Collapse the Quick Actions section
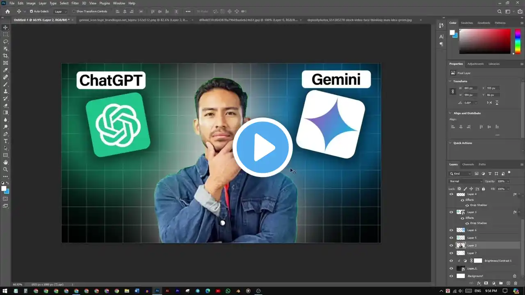The image size is (525, 295). [x=450, y=143]
